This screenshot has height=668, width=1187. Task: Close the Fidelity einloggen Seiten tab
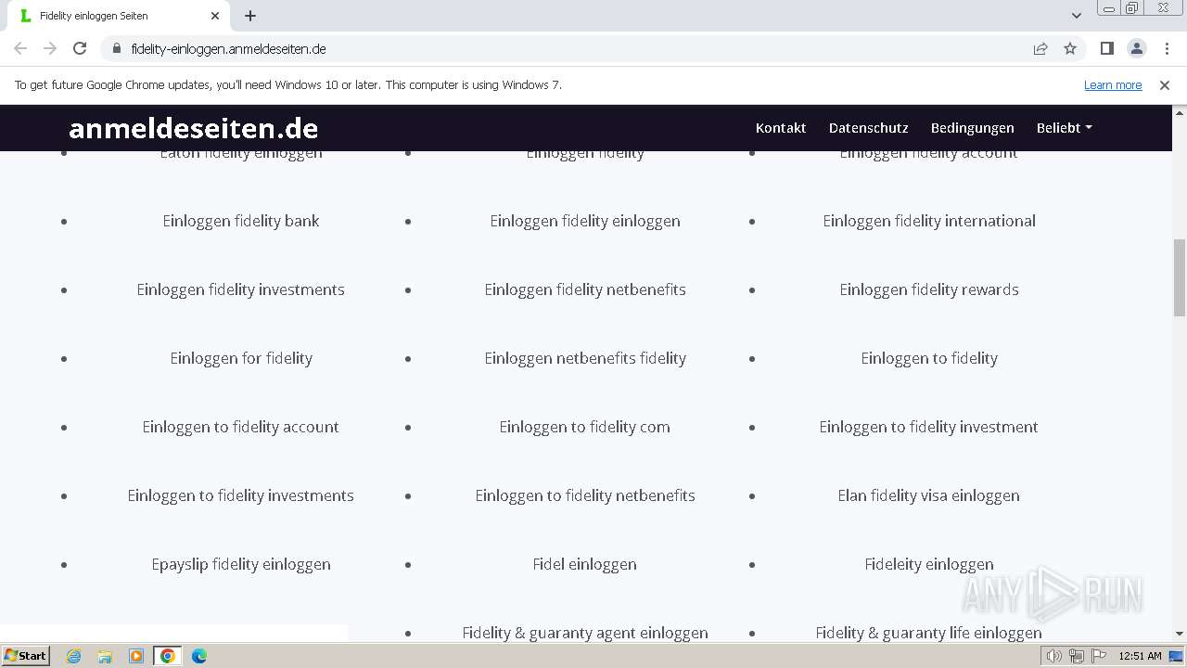[215, 16]
